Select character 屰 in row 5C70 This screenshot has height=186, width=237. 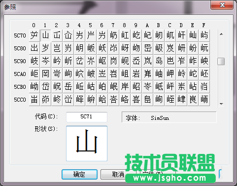click(34, 36)
